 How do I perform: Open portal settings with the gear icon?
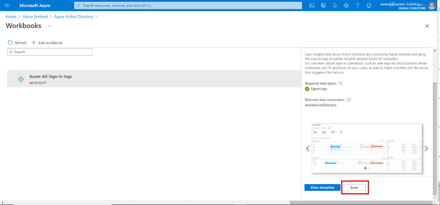point(346,6)
